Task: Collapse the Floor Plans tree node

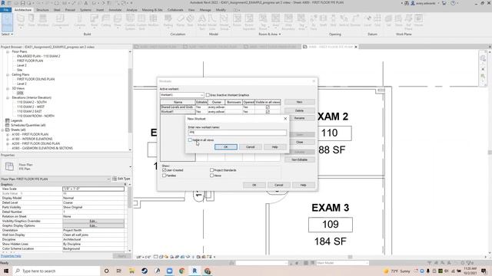Action: [x=8, y=51]
